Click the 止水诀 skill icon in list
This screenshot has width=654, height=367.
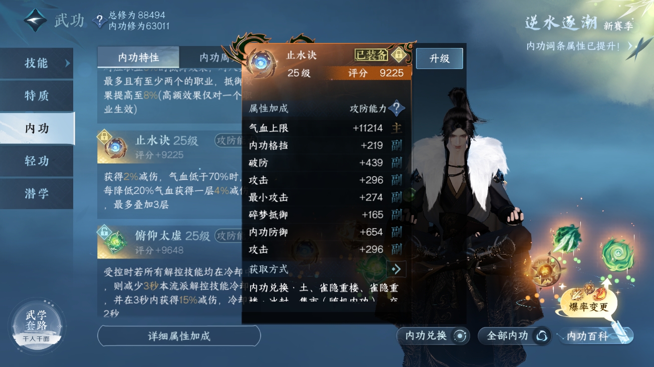point(116,147)
